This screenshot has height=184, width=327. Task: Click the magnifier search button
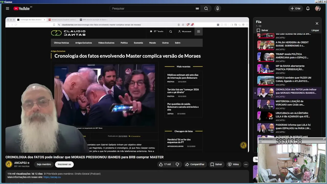206,8
